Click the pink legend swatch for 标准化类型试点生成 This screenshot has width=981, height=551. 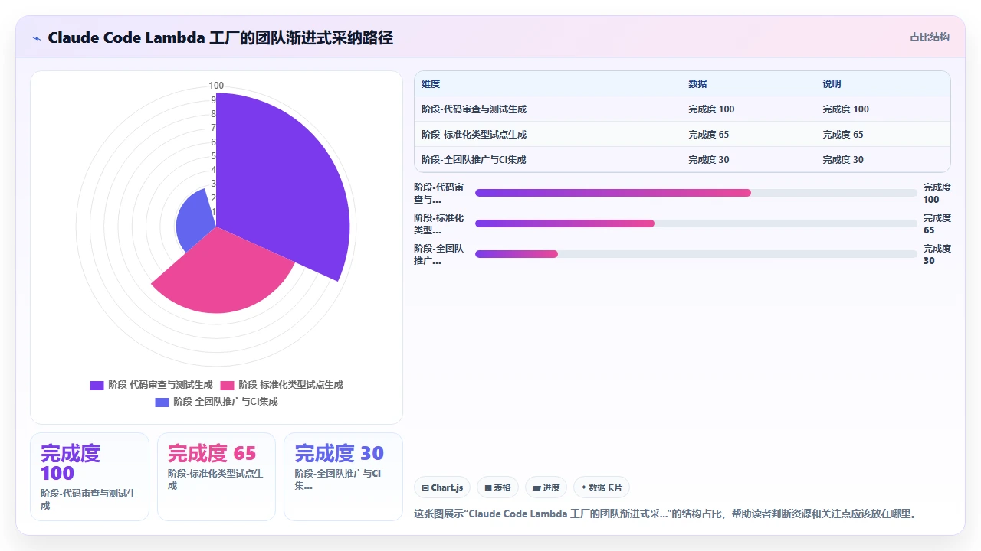point(227,385)
